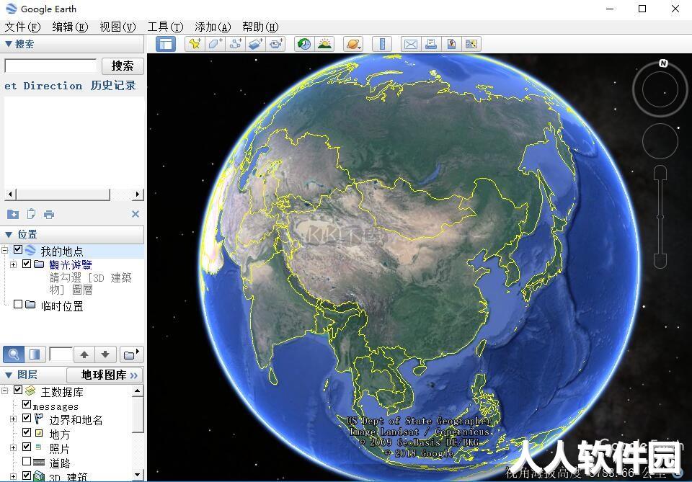This screenshot has width=692, height=482.
Task: Clear search results with the X icon
Action: point(136,214)
